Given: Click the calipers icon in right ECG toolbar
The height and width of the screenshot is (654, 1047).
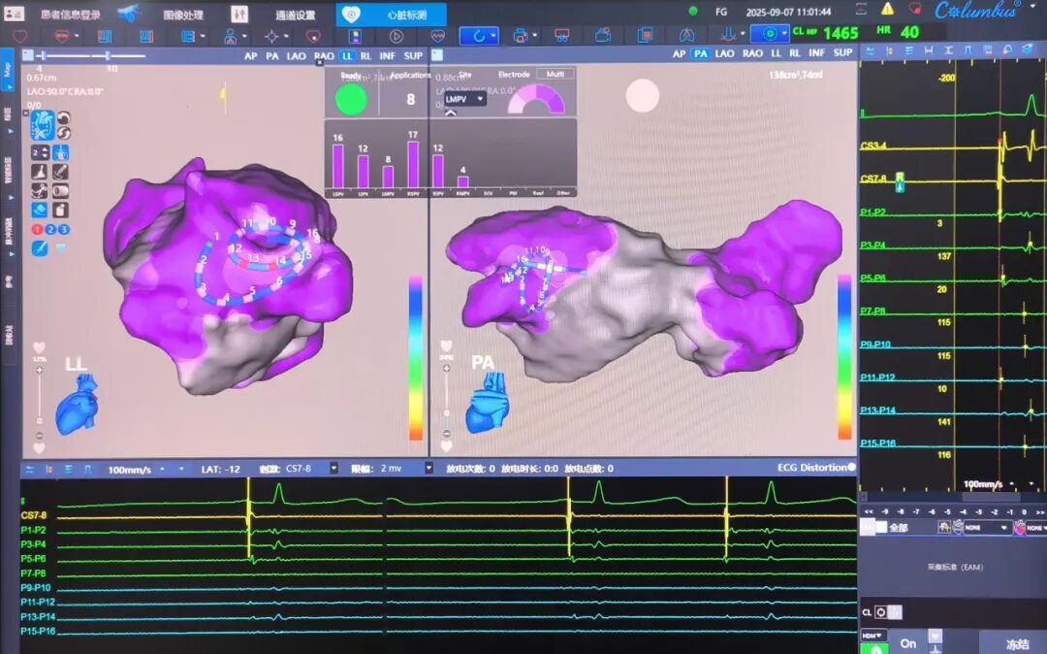Looking at the screenshot, I should [928, 50].
